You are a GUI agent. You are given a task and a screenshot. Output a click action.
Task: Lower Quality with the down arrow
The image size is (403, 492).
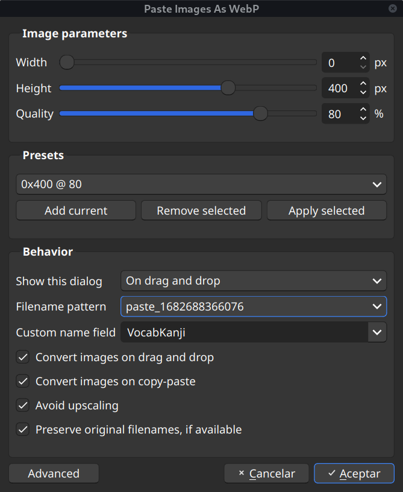(363, 118)
